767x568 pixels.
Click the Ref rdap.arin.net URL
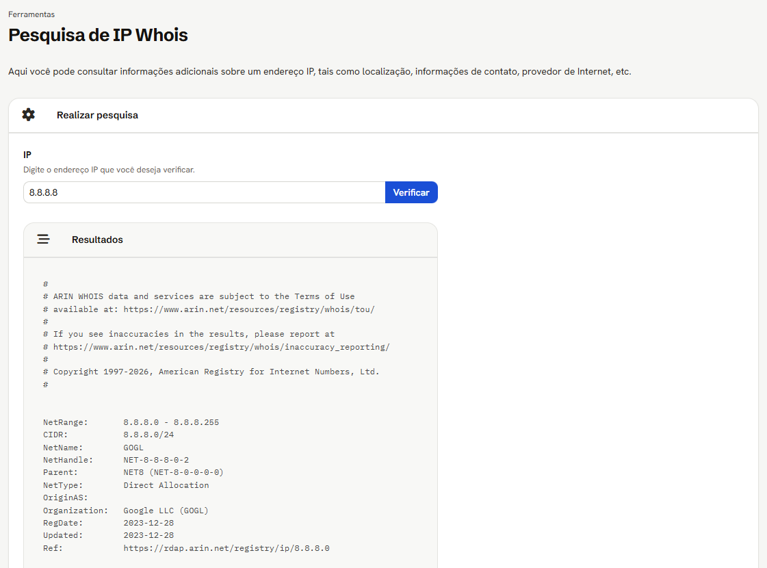pyautogui.click(x=226, y=548)
